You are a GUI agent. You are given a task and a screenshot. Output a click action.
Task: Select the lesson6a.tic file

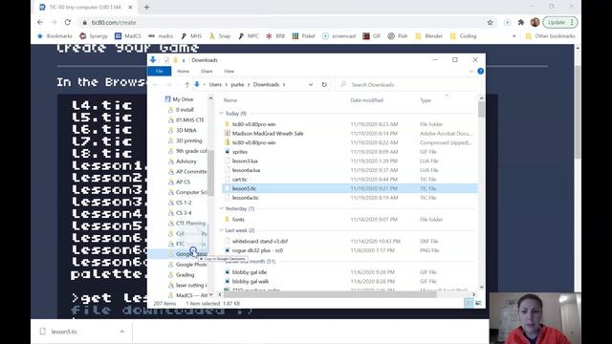[349, 198]
